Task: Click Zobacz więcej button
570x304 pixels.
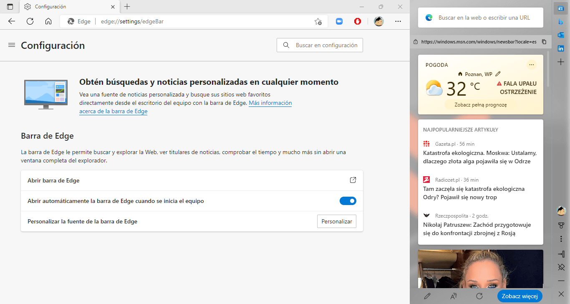Action: [x=520, y=296]
